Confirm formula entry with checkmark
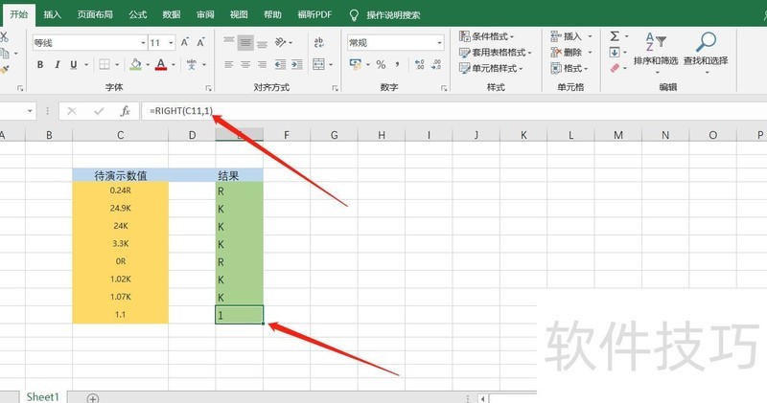Viewport: 767px width, 403px height. [99, 111]
